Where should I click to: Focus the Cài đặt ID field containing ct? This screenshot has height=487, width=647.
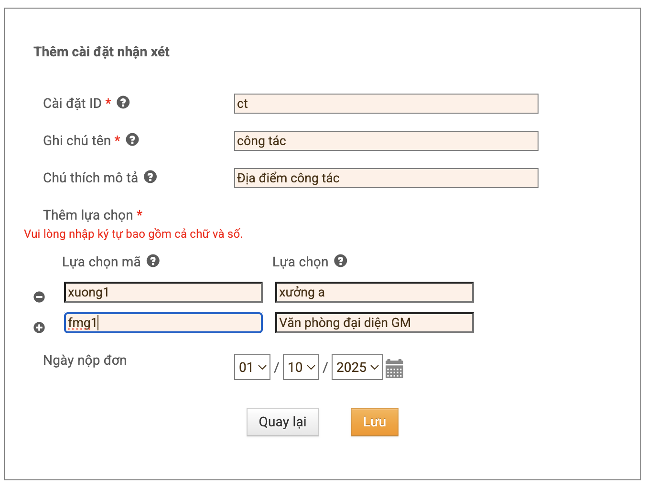[x=386, y=104]
